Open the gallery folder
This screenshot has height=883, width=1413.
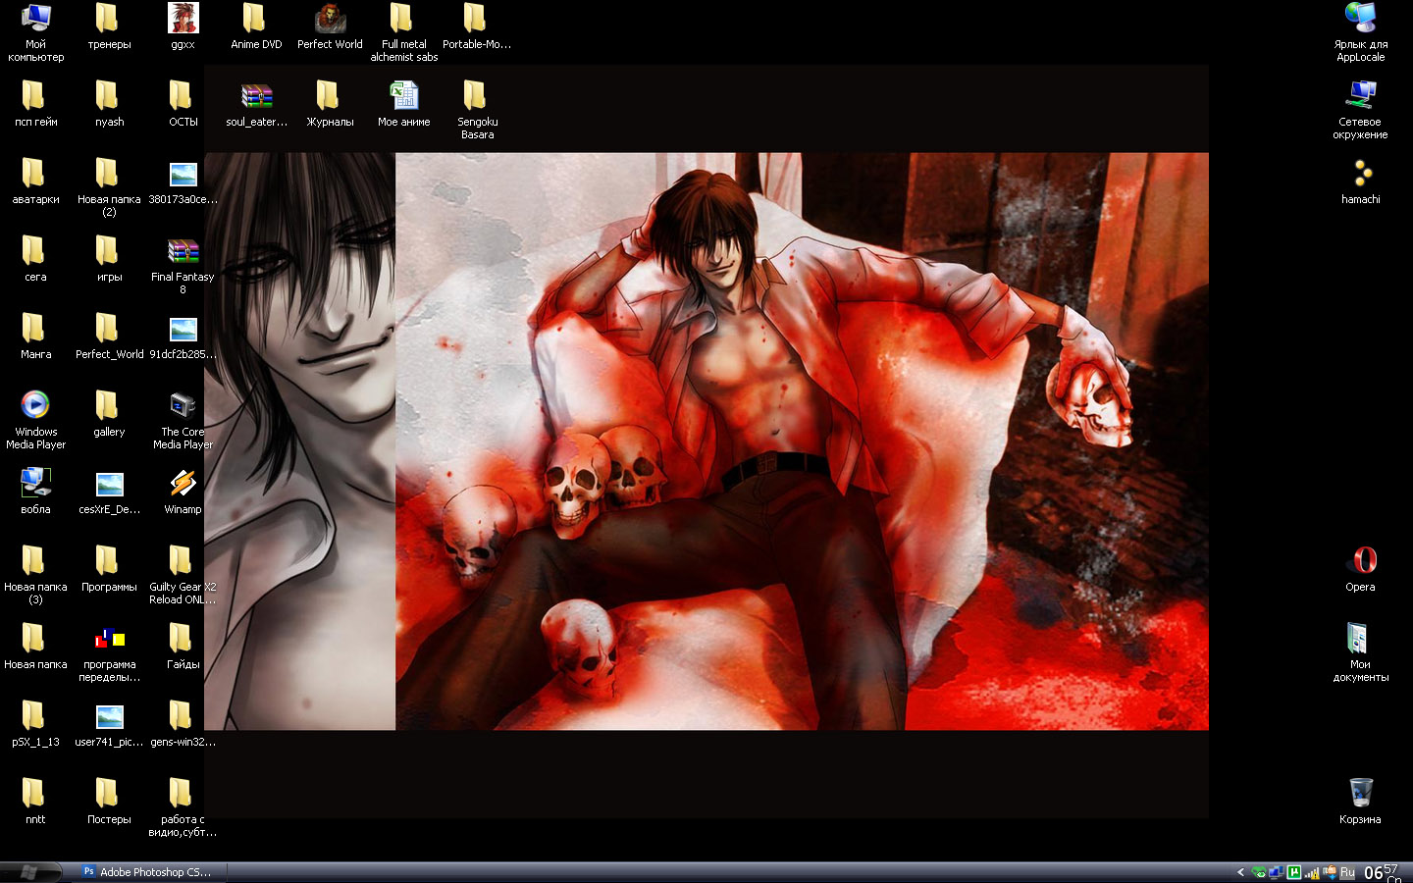coord(109,414)
